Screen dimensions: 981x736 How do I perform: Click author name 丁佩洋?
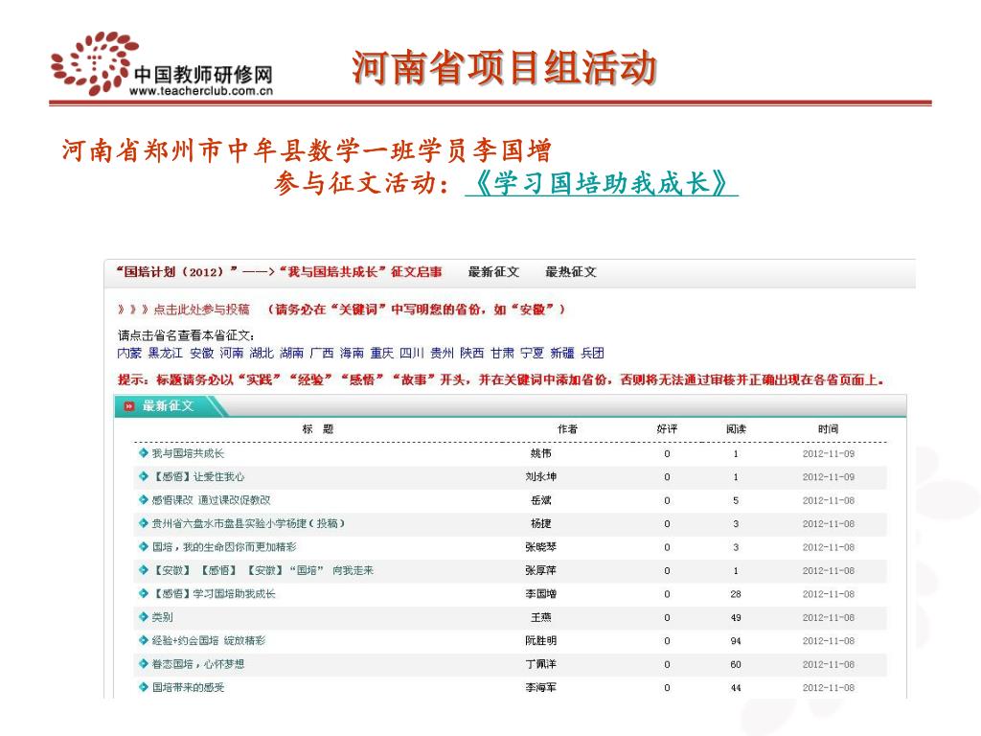click(x=541, y=664)
